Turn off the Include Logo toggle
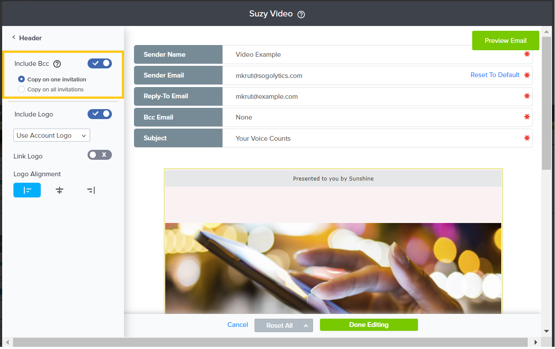The height and width of the screenshot is (349, 555). click(100, 114)
